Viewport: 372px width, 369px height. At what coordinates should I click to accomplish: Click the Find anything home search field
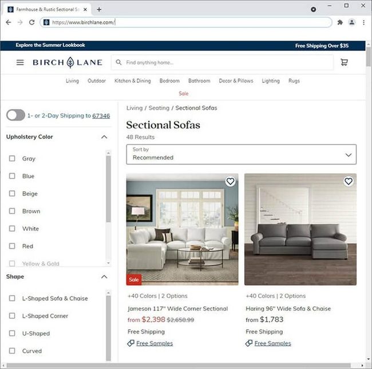[222, 62]
